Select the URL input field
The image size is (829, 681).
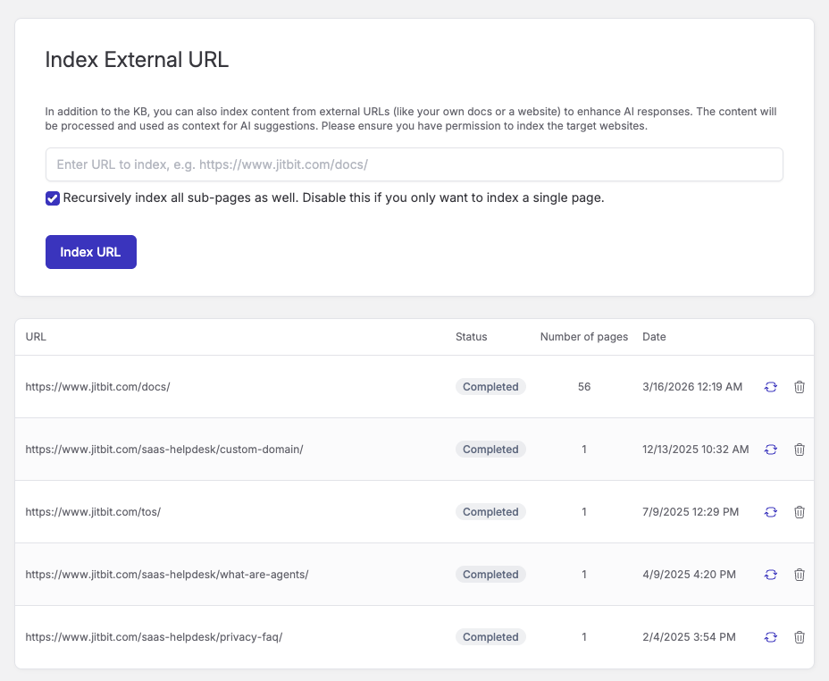click(x=414, y=164)
